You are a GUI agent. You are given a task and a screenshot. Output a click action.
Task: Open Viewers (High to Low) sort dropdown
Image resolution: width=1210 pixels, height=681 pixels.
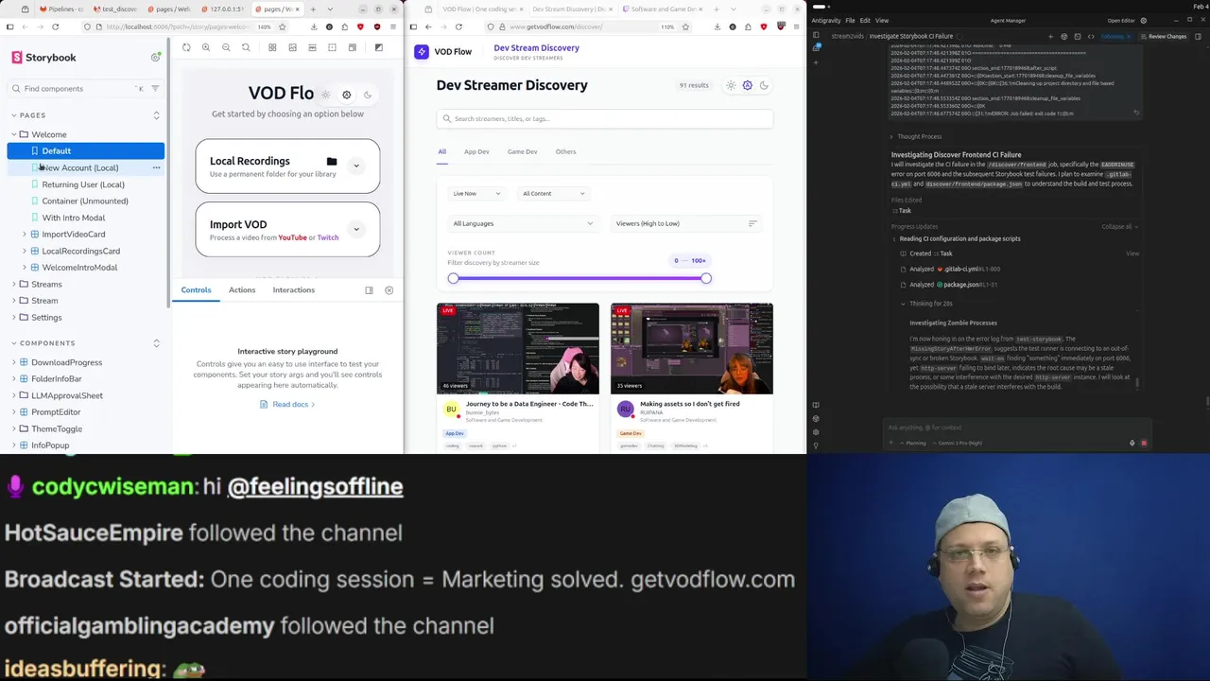click(x=686, y=223)
